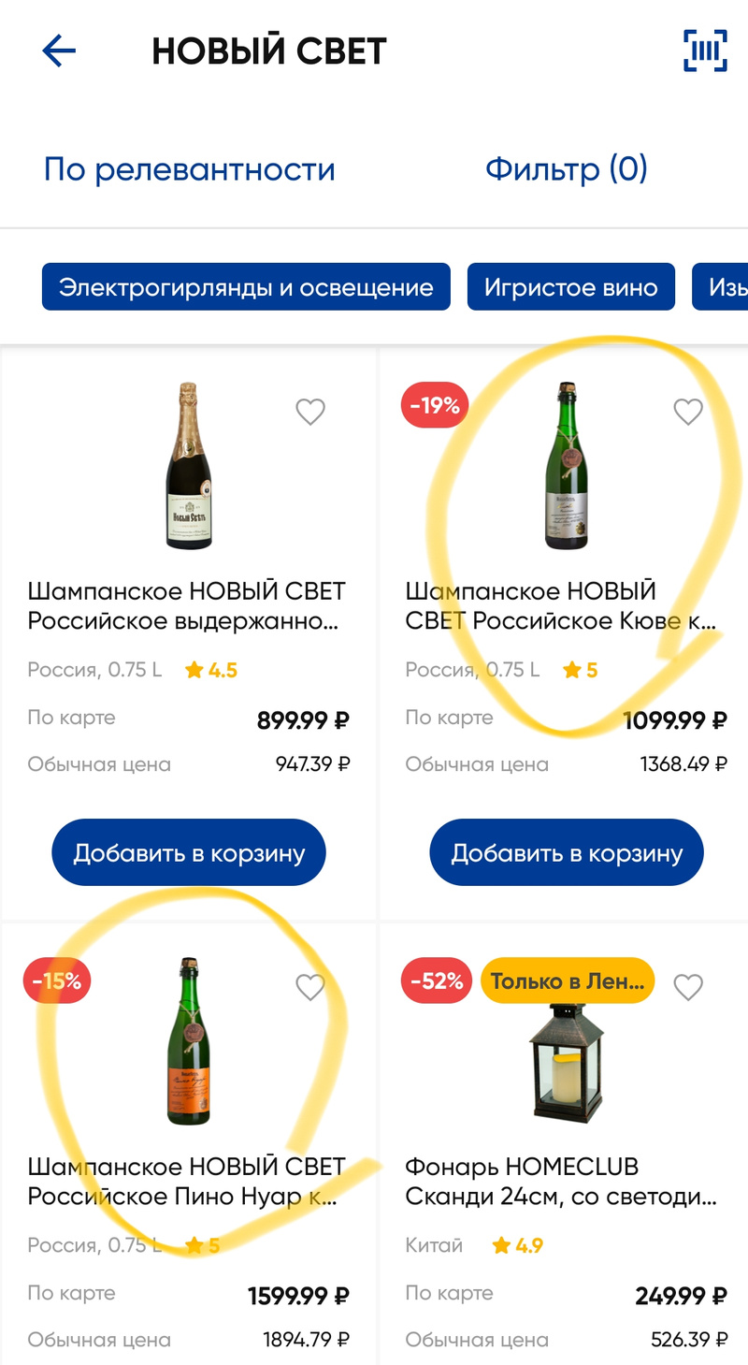
Task: Add the 899.99 ₽ champagne to cart
Action: point(189,852)
